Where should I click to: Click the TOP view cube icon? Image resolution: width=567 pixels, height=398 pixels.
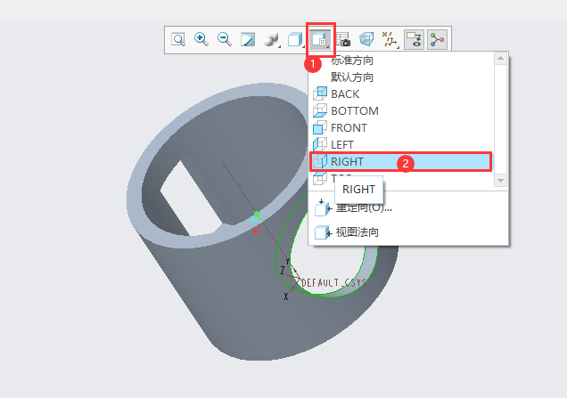[x=320, y=178]
